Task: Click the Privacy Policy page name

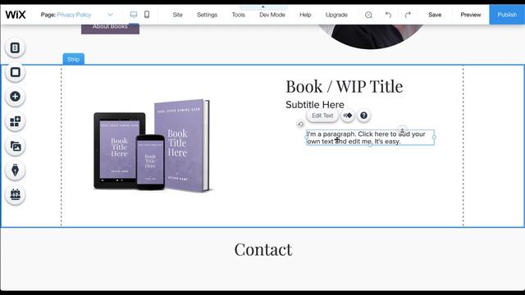Action: pyautogui.click(x=74, y=15)
